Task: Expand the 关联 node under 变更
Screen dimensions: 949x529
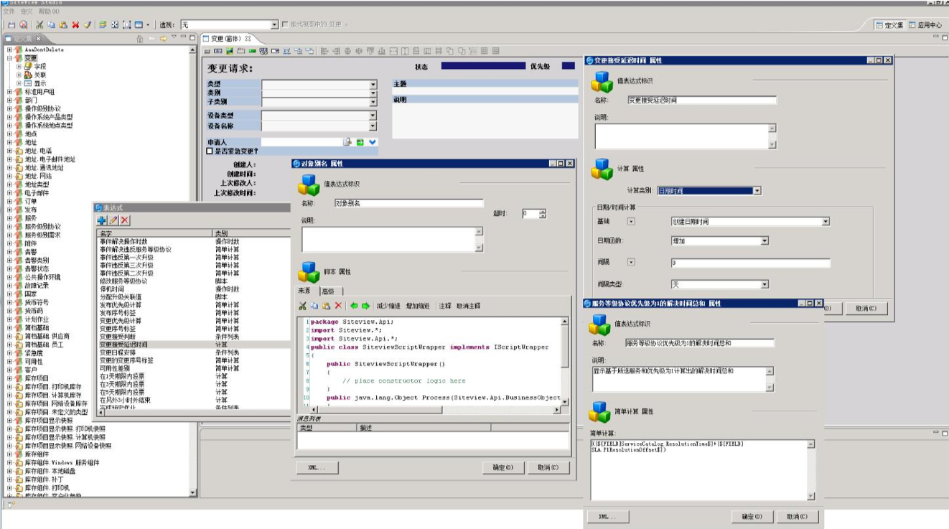Action: (x=19, y=75)
